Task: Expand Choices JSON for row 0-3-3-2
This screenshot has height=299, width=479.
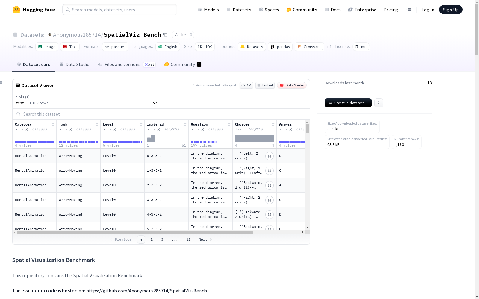Action: 269,156
